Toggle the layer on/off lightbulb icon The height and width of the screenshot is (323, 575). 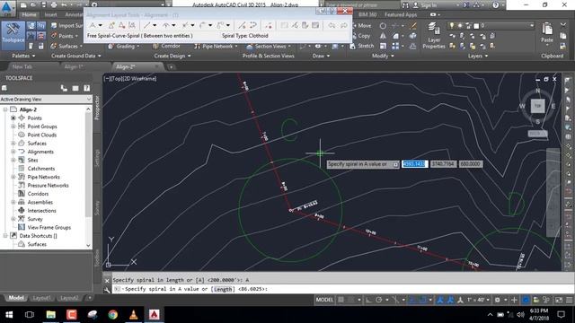[452, 26]
